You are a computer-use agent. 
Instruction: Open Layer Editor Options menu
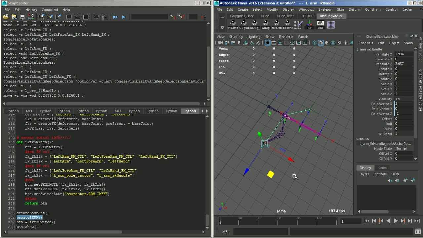pos(380,174)
